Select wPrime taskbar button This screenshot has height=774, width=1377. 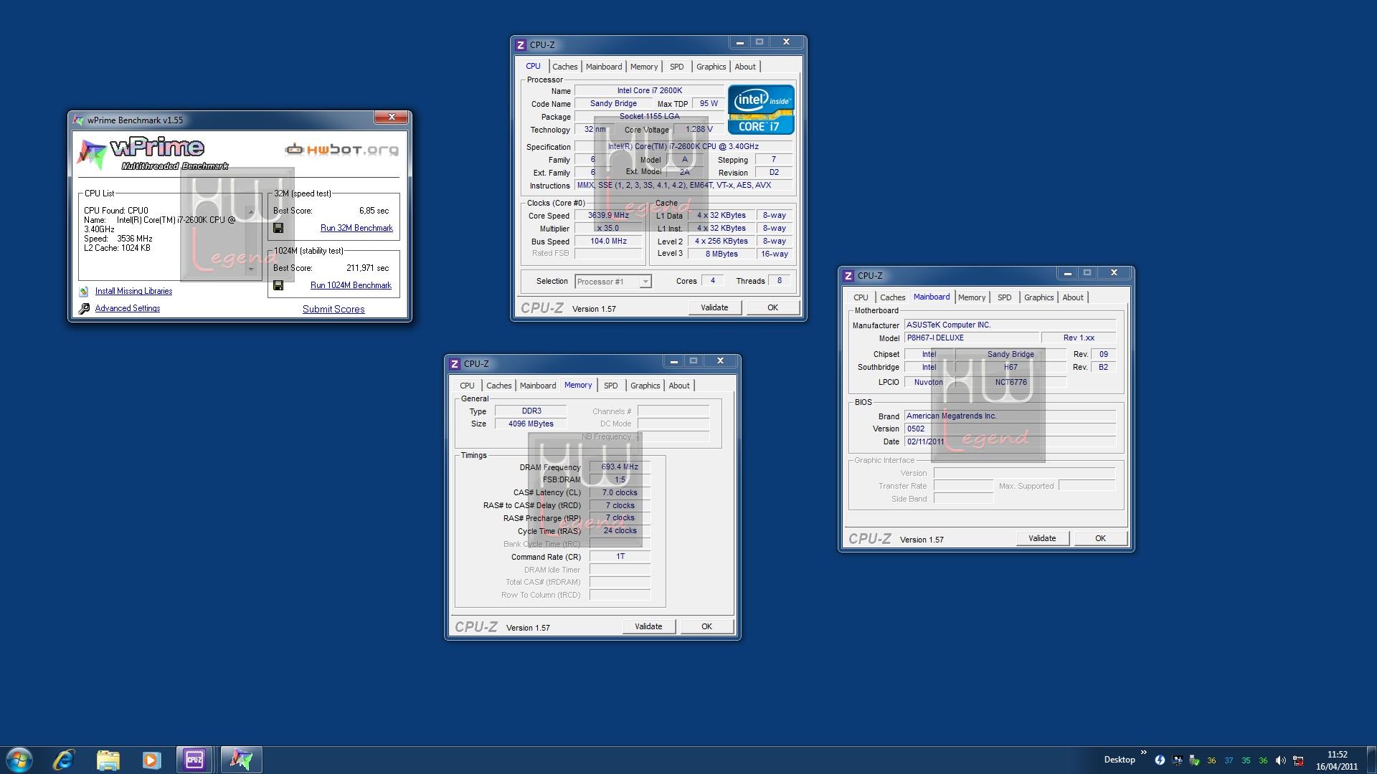coord(241,759)
